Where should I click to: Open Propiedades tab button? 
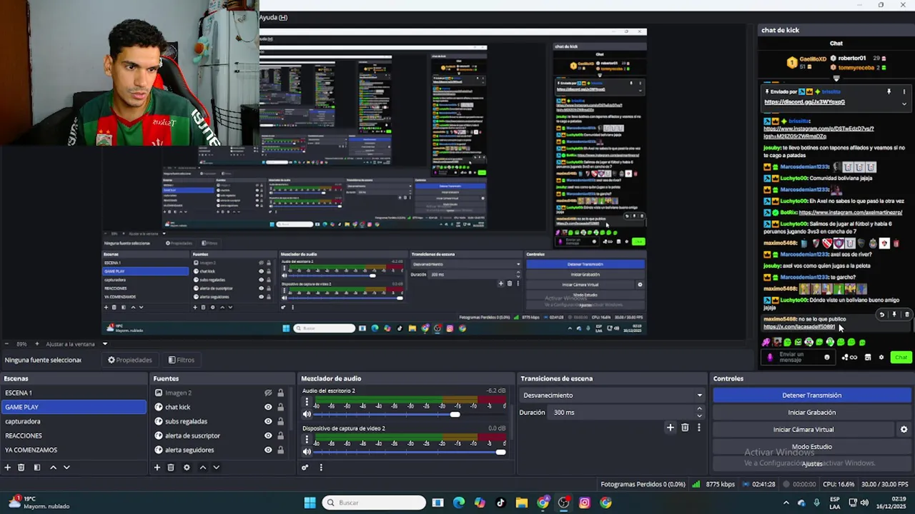pos(130,360)
